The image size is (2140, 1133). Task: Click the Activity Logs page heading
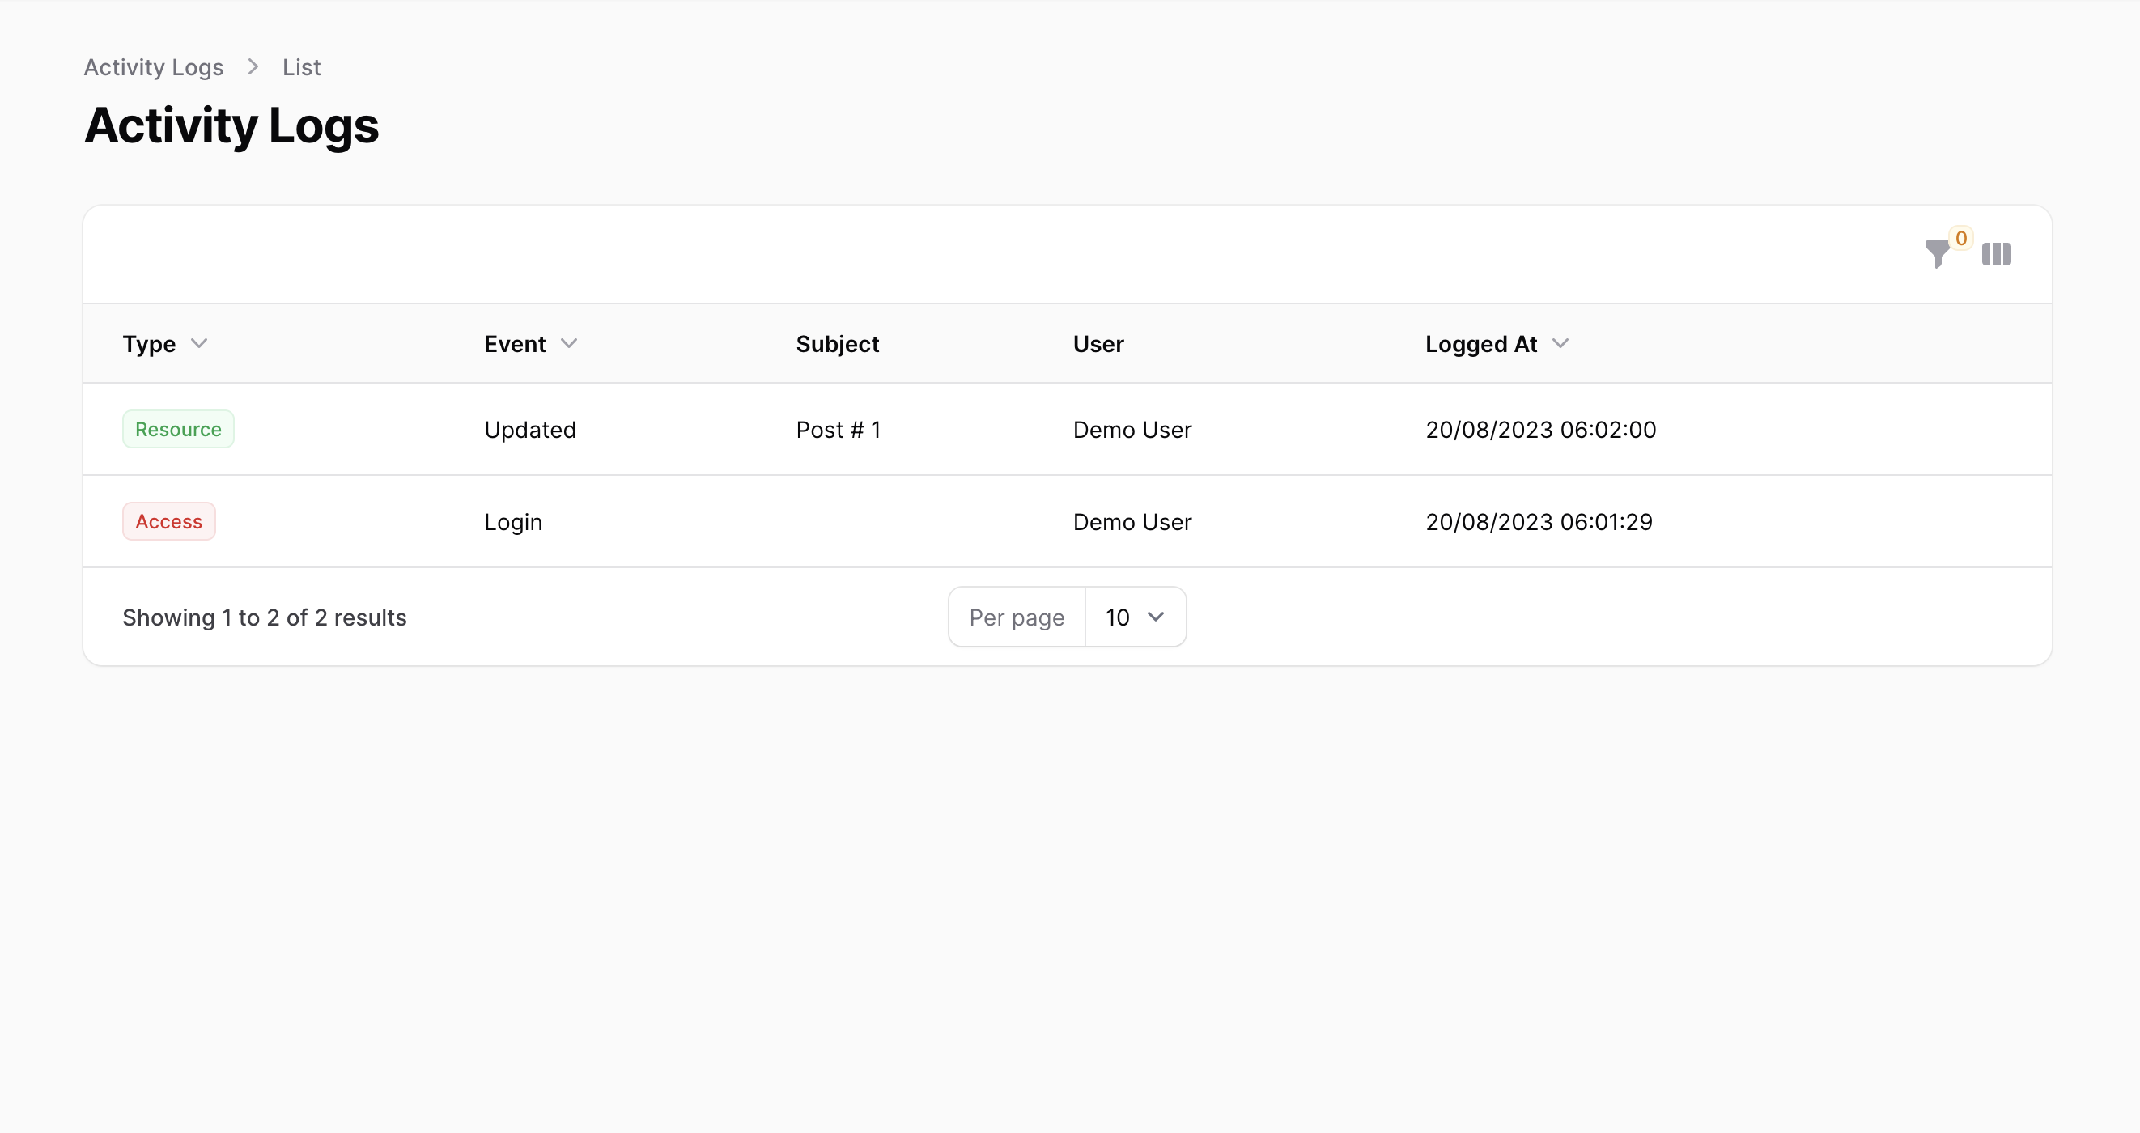231,125
